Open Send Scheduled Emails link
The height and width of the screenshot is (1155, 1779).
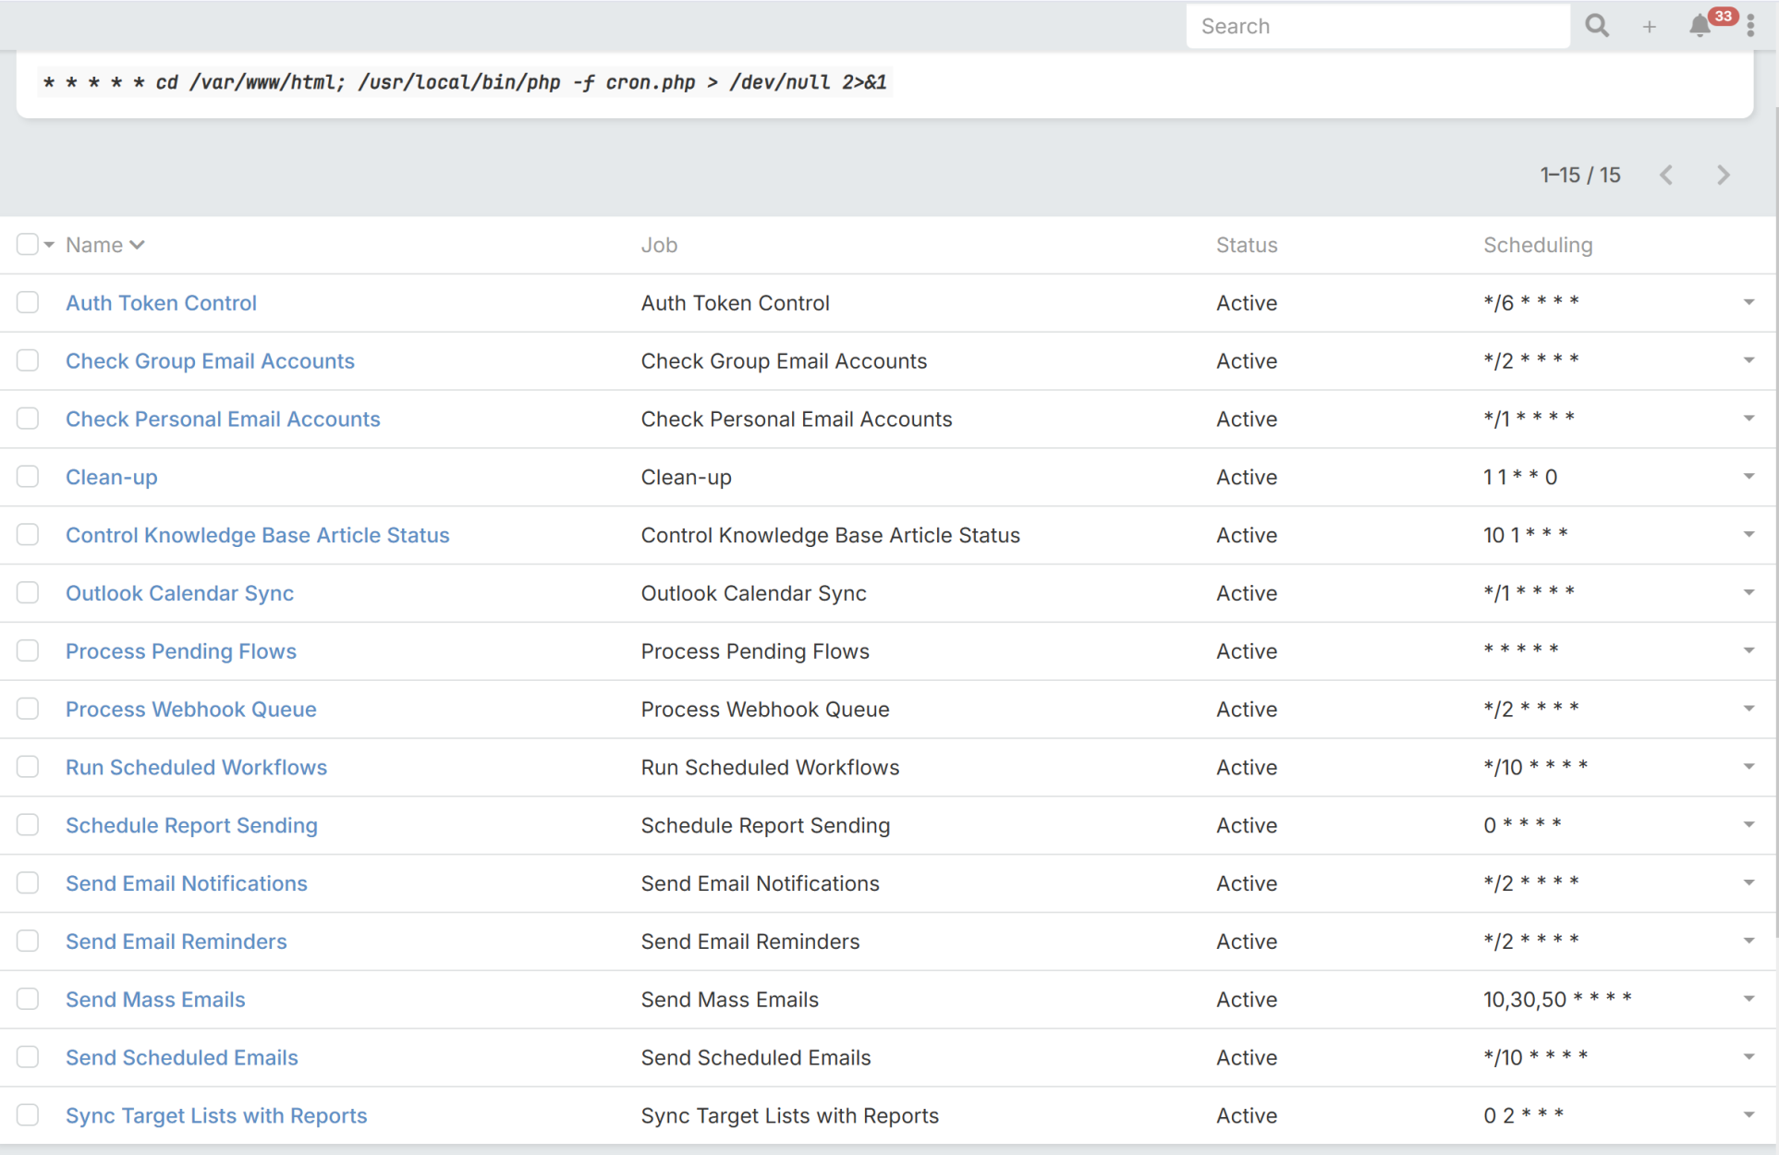[181, 1058]
